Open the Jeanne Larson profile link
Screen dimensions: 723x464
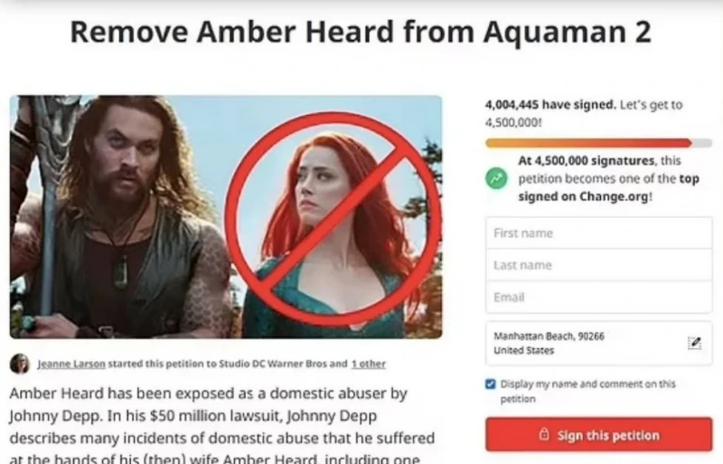[71, 364]
